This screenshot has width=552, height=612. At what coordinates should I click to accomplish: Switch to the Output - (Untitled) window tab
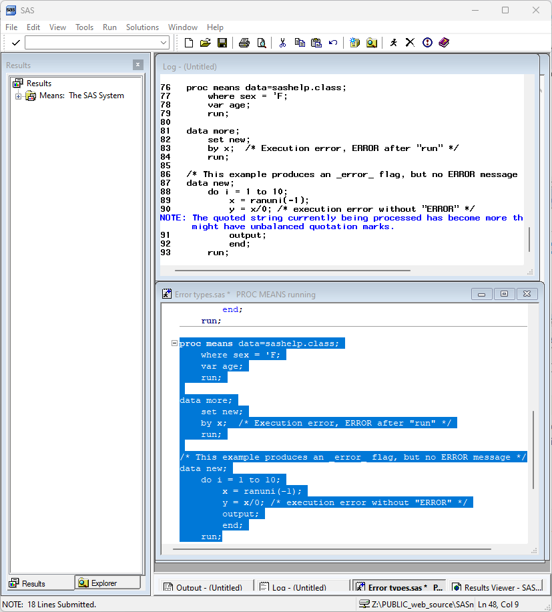pos(203,588)
